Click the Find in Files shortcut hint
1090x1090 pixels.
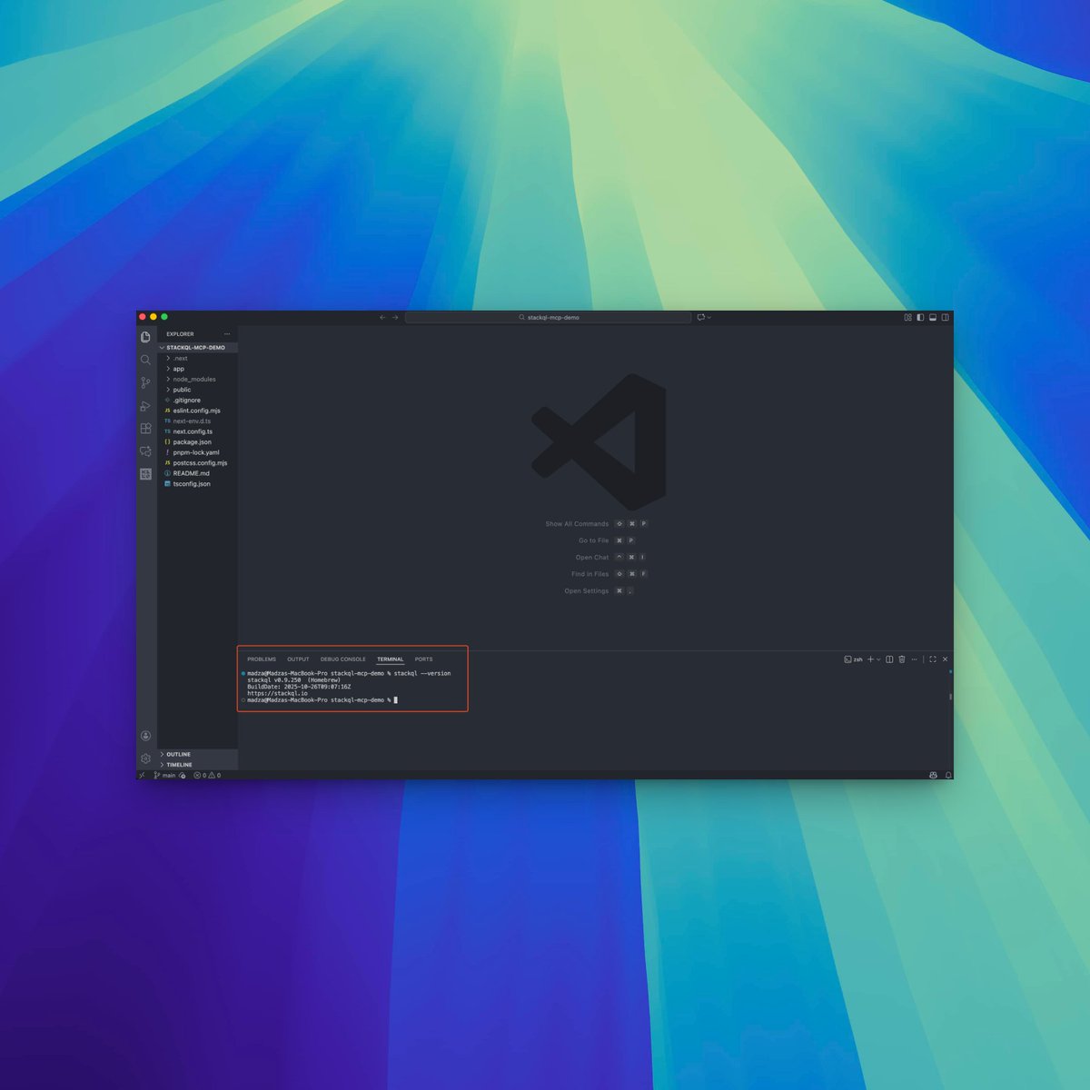pos(609,574)
